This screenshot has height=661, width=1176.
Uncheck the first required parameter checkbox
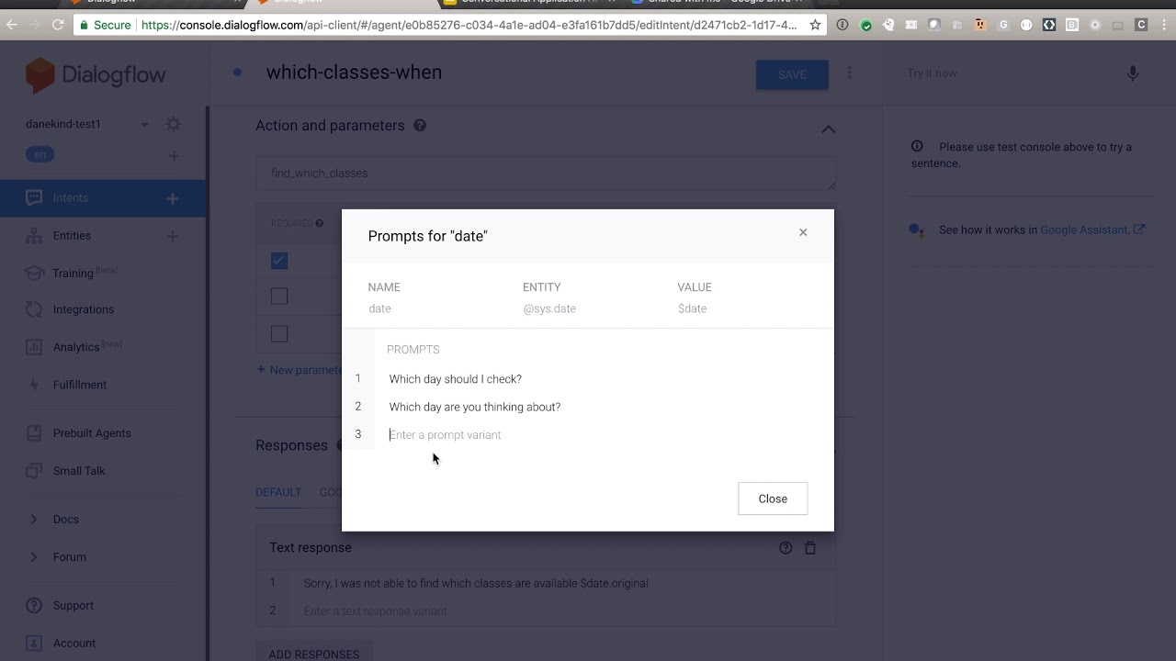pyautogui.click(x=279, y=261)
